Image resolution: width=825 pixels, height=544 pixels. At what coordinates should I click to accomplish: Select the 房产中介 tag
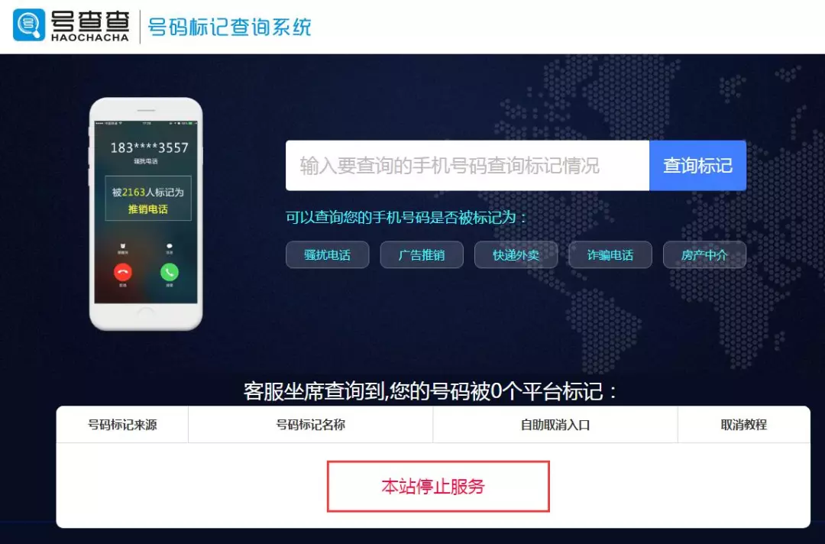click(704, 254)
